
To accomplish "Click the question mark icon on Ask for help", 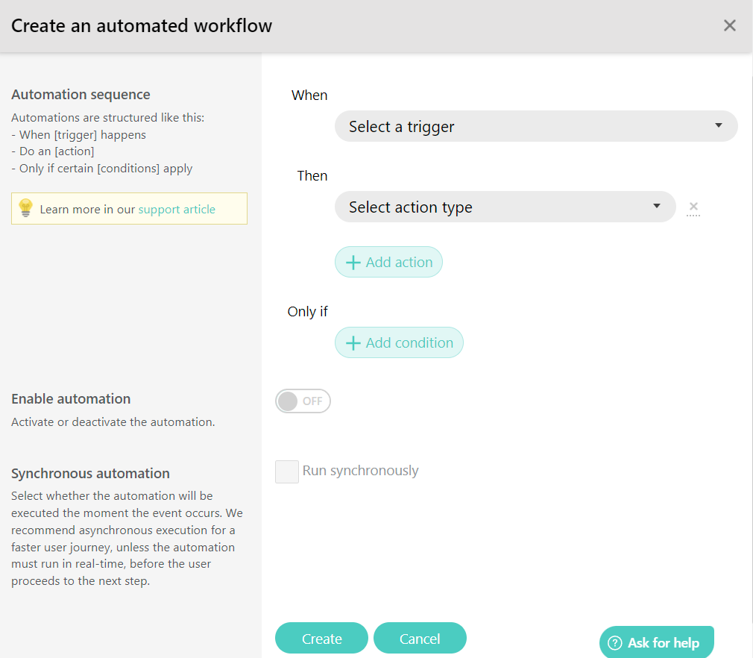I will [616, 642].
